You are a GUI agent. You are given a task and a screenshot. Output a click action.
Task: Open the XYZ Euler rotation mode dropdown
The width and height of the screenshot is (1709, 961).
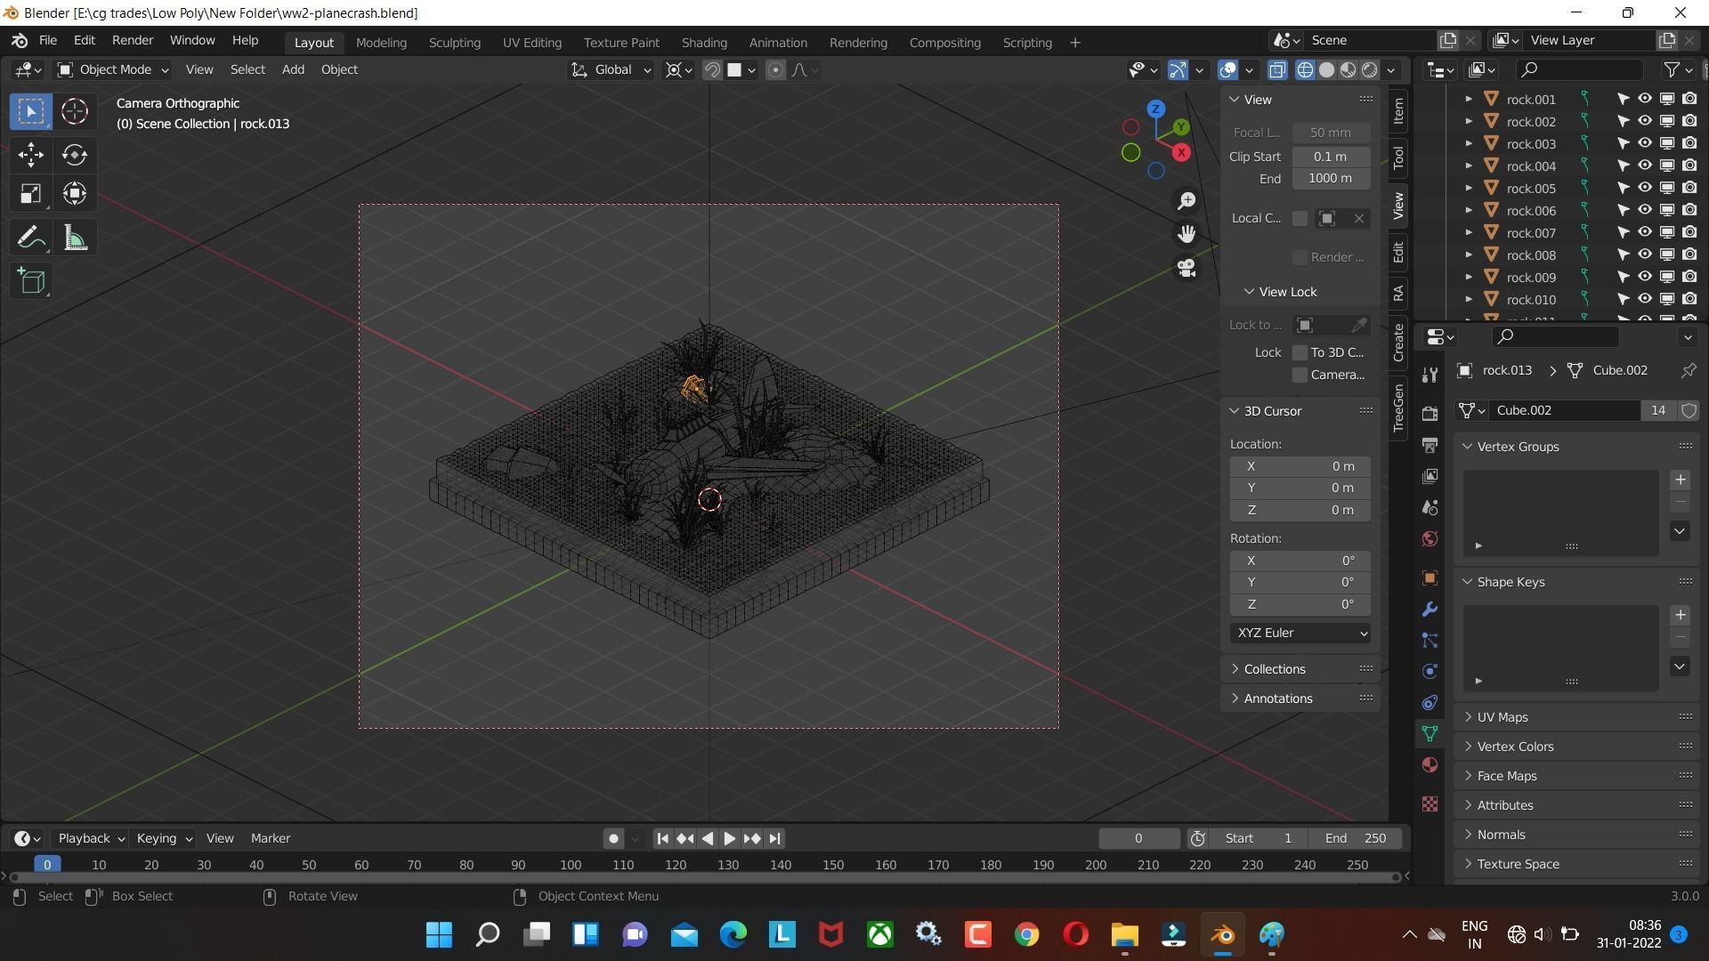1300,633
